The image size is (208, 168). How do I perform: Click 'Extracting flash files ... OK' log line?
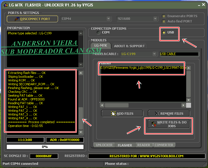pyautogui.click(x=27, y=73)
